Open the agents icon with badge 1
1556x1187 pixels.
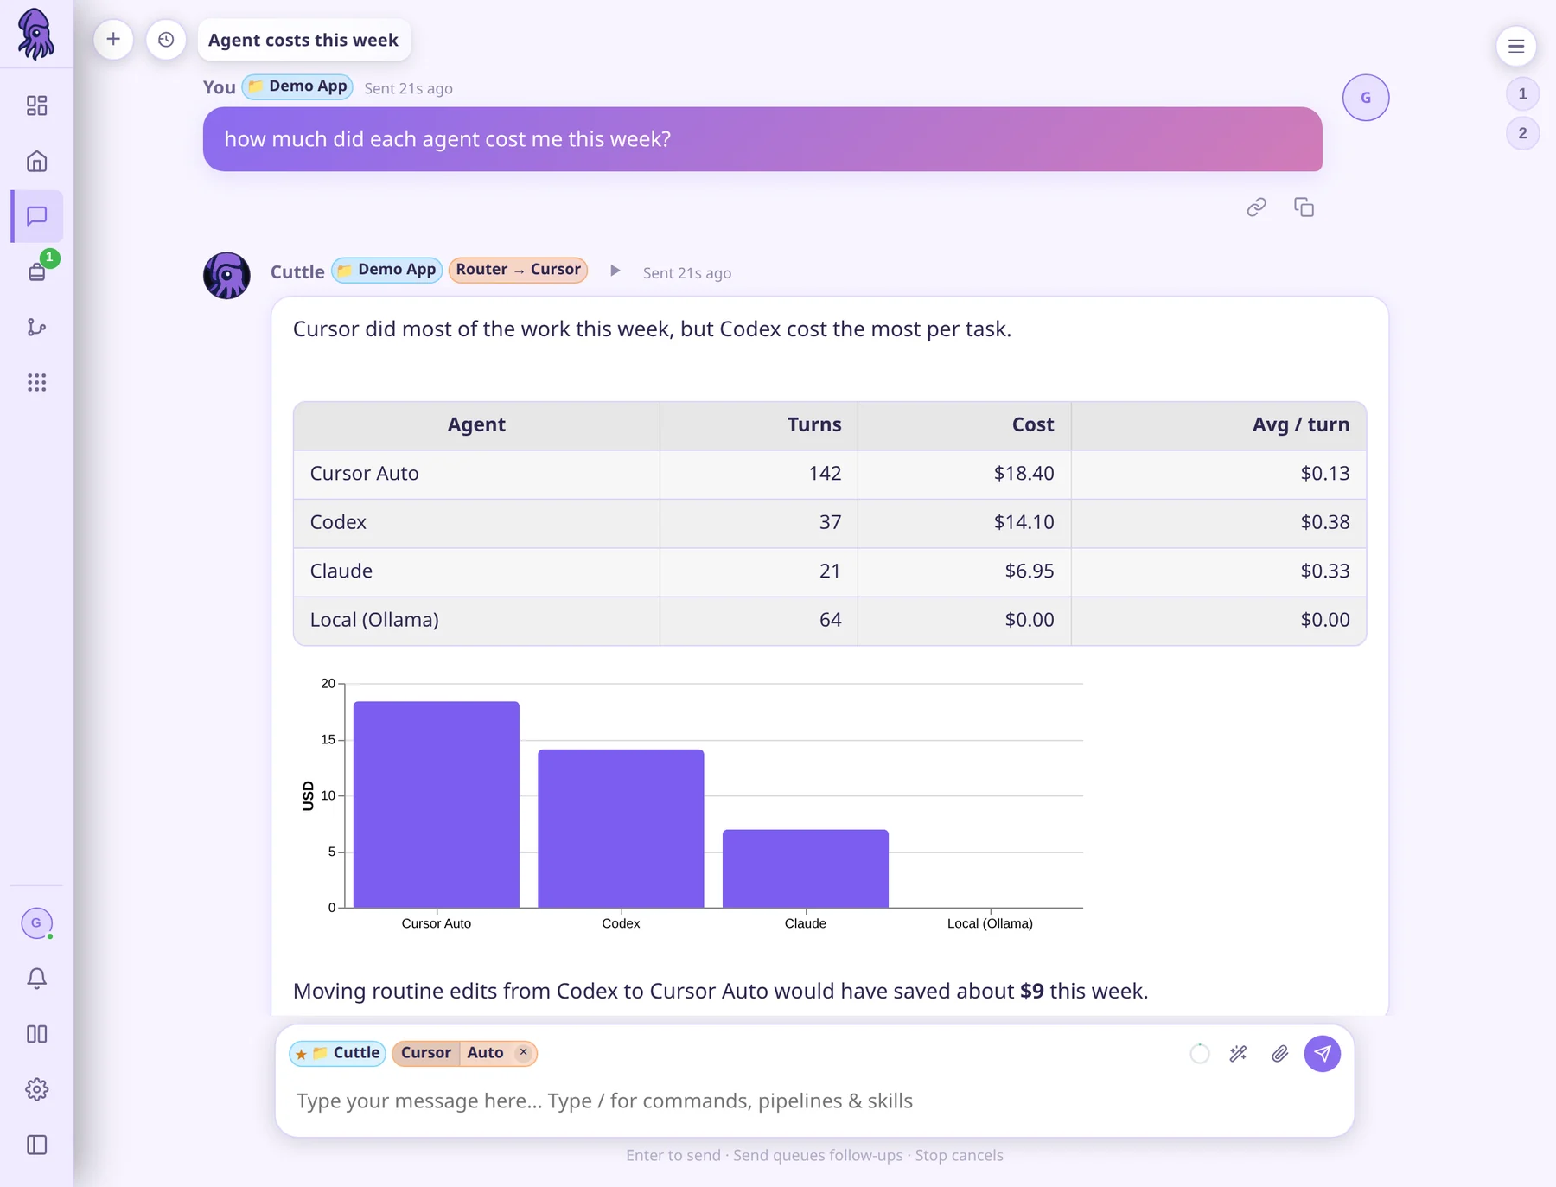coord(37,271)
